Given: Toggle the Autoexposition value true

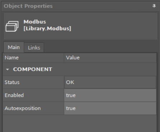Looking at the screenshot, I should (x=110, y=108).
